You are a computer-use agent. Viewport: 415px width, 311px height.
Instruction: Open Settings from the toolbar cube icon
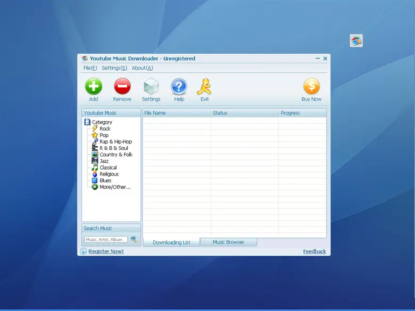pos(151,87)
